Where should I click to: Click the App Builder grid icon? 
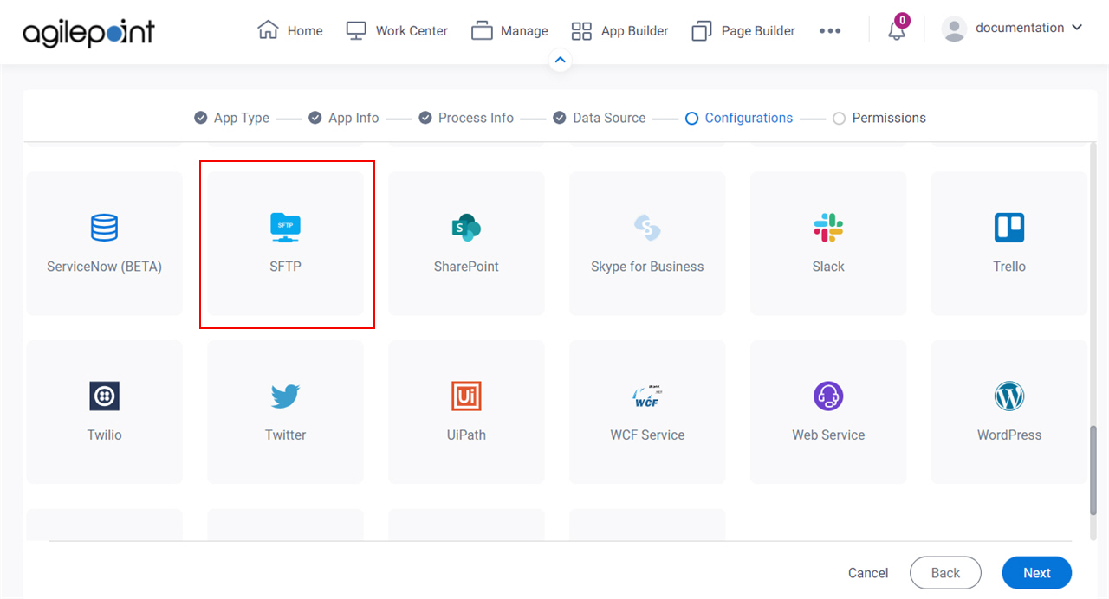(x=581, y=31)
